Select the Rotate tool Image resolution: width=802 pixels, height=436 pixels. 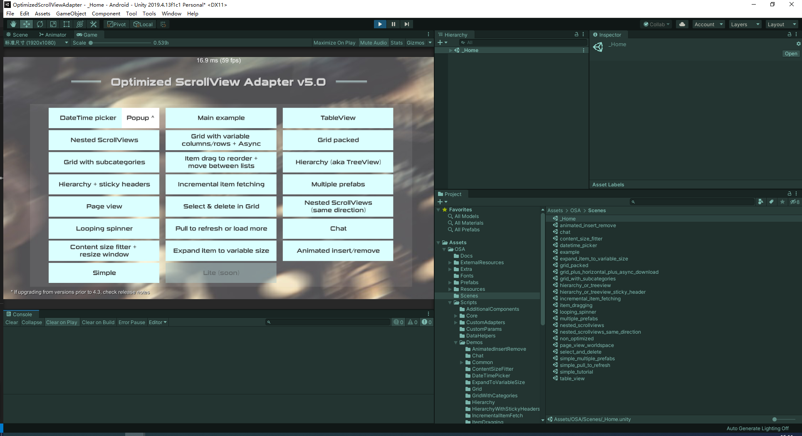(x=40, y=24)
